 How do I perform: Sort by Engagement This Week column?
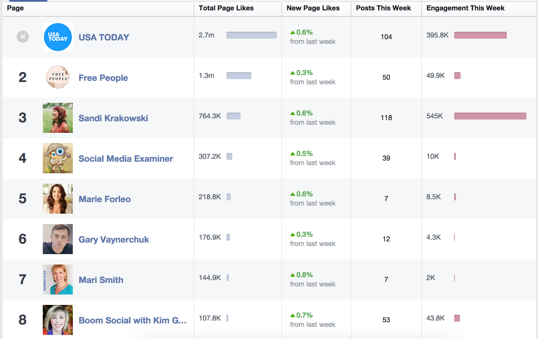click(465, 8)
